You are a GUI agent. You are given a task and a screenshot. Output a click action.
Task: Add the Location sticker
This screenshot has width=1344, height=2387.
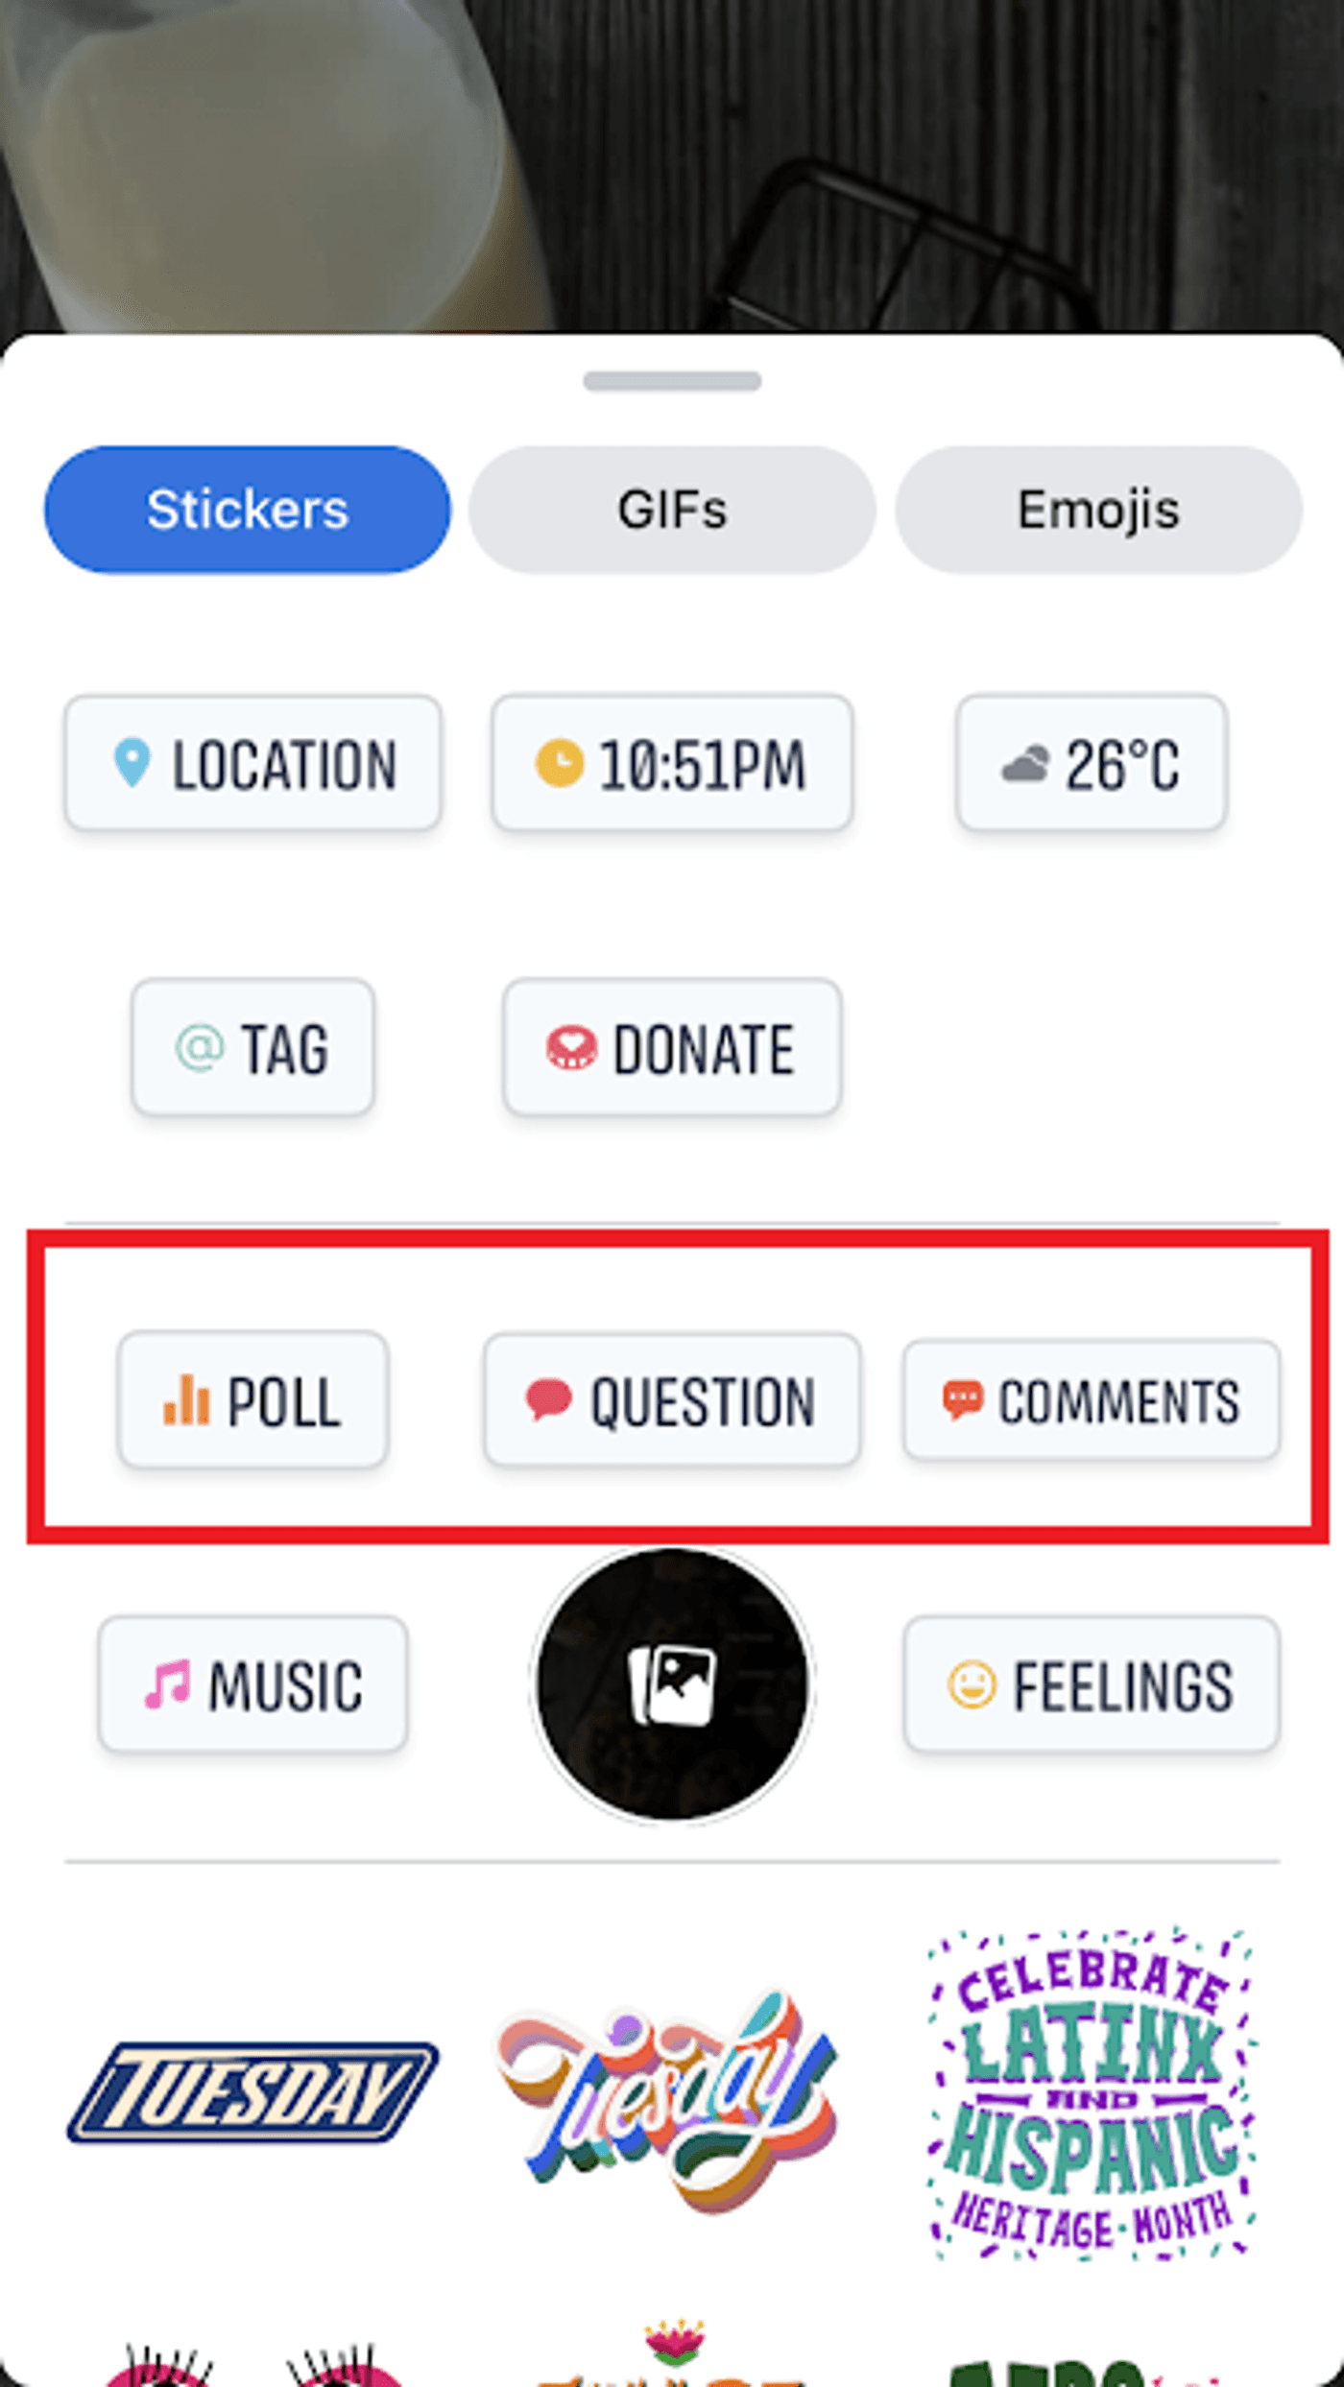click(x=252, y=764)
